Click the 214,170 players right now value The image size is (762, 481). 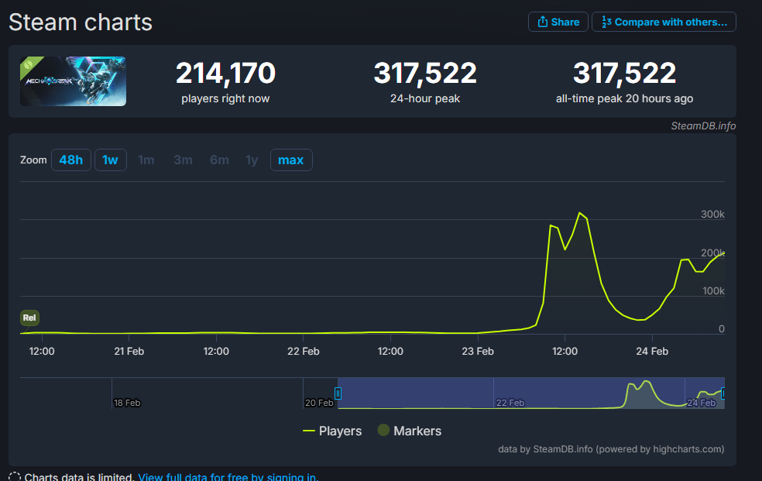[225, 73]
